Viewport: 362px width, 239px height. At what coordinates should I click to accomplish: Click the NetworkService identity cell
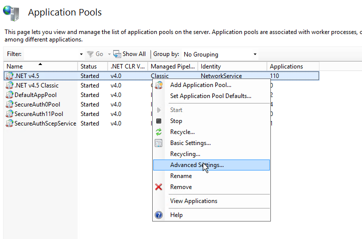tap(221, 76)
